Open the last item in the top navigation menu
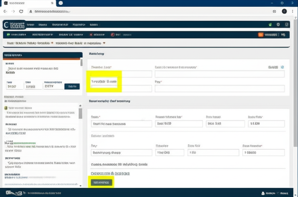The image size is (298, 197). pyautogui.click(x=94, y=25)
